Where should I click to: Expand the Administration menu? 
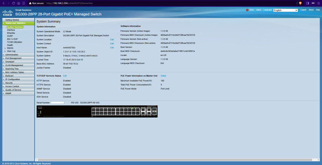[x=18, y=55]
